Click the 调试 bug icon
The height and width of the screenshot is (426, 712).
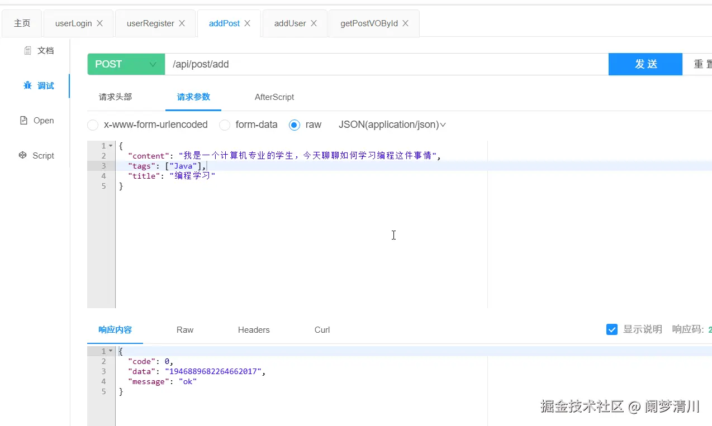click(27, 85)
